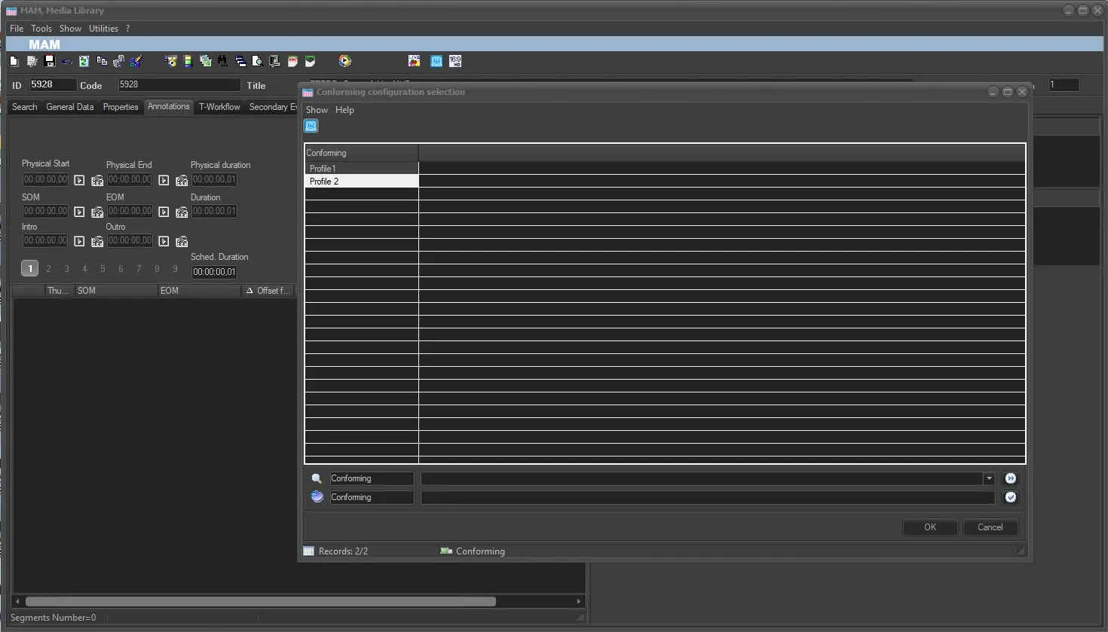This screenshot has width=1108, height=632.
Task: Click the magnifier icon beside the Conforming search field
Action: pyautogui.click(x=317, y=478)
